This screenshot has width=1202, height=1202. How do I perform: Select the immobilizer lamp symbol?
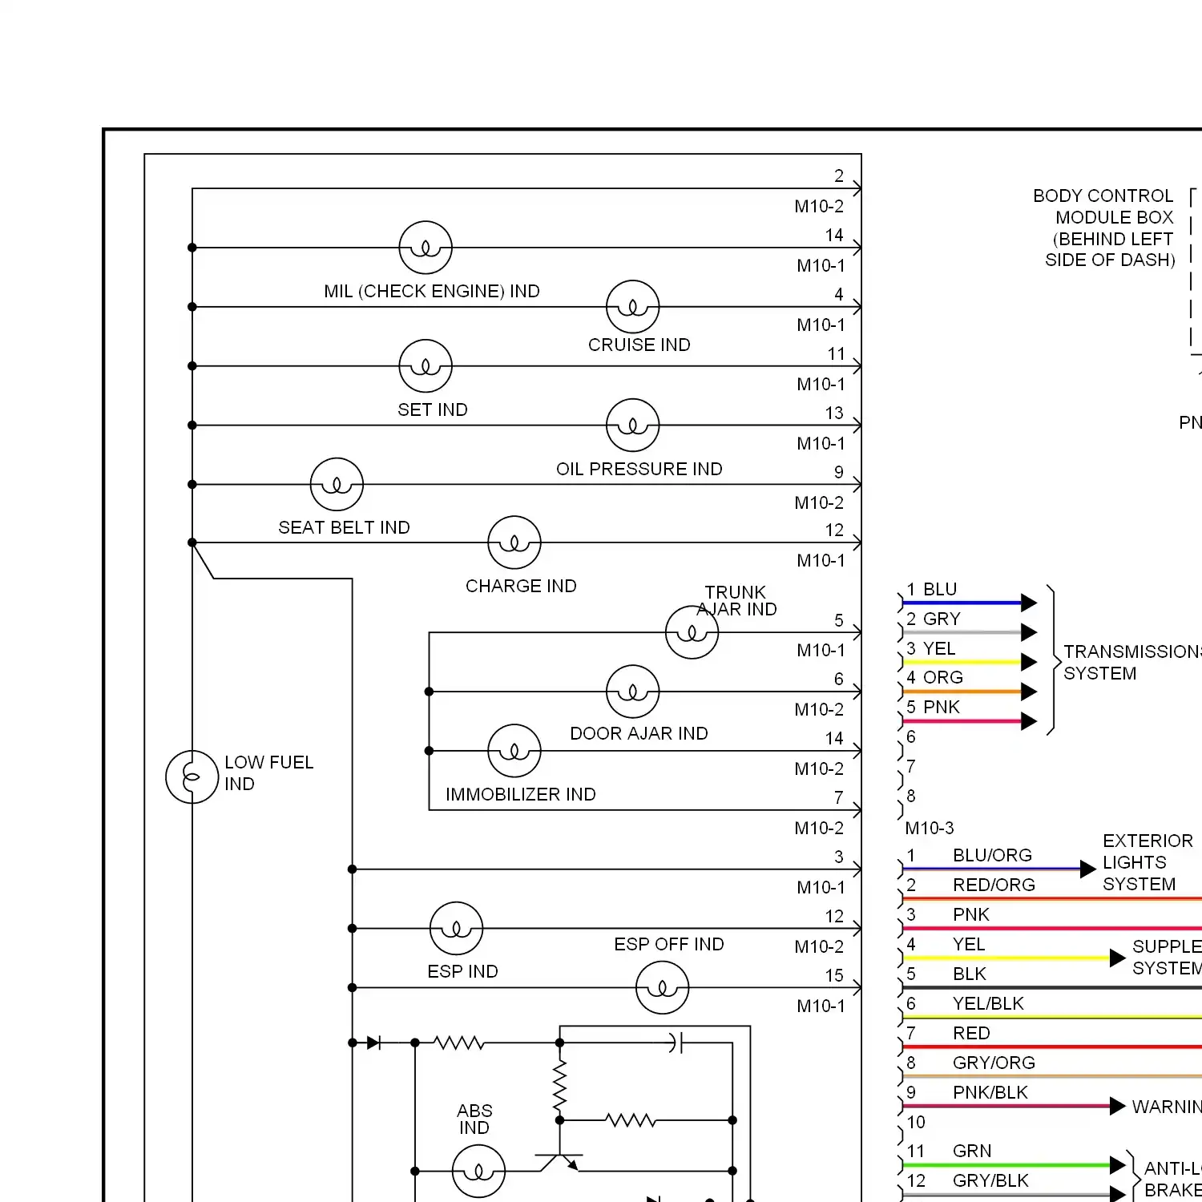514,751
